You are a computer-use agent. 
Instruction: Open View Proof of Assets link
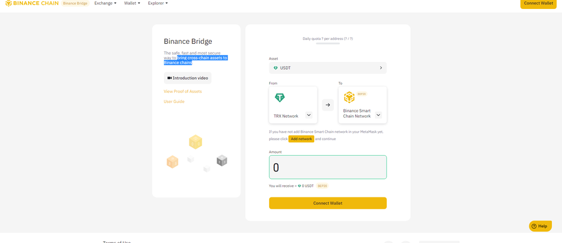point(183,92)
